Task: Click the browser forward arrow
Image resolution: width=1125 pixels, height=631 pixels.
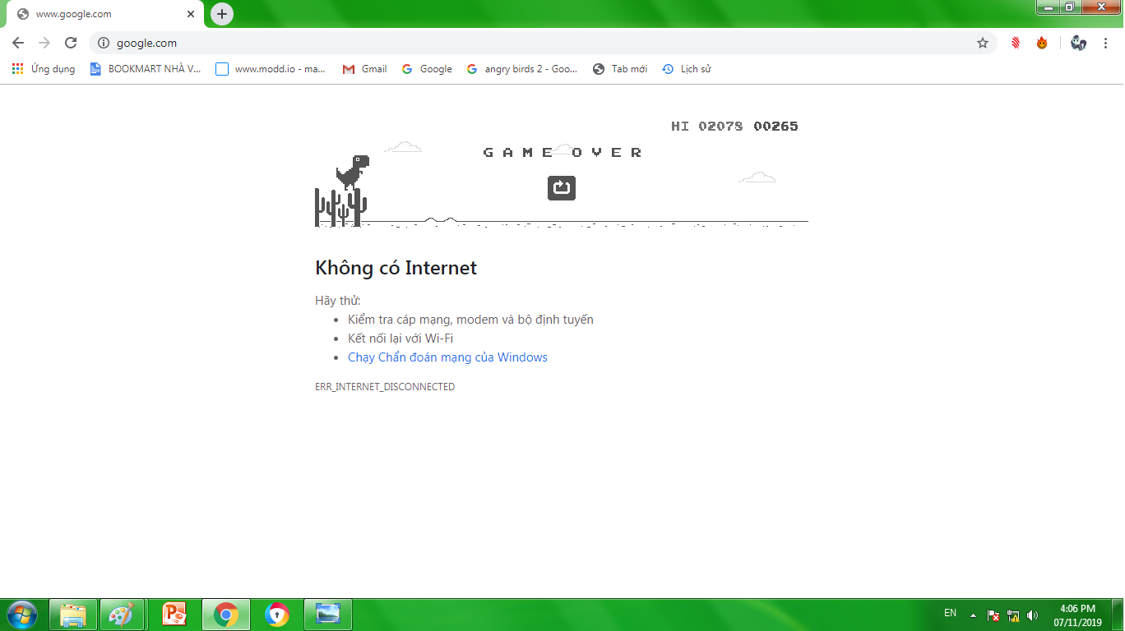Action: tap(44, 43)
